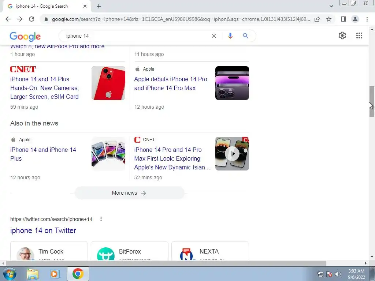Share this page from address bar

317,19
